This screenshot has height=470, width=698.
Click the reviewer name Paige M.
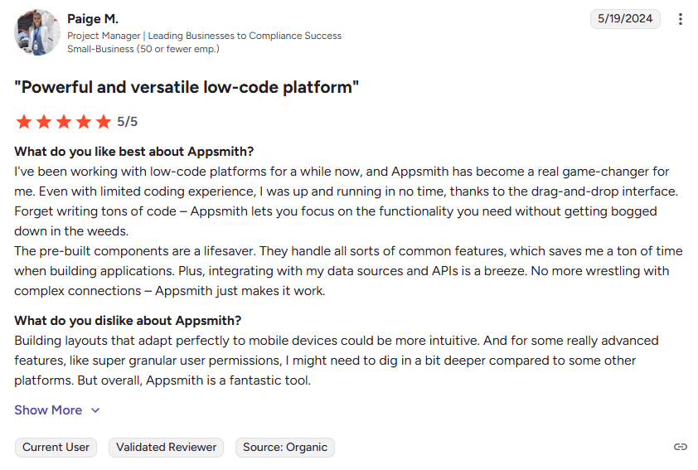click(93, 18)
